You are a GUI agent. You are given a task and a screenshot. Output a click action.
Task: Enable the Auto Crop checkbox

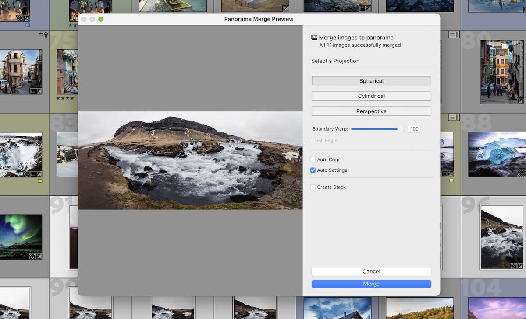tap(313, 159)
